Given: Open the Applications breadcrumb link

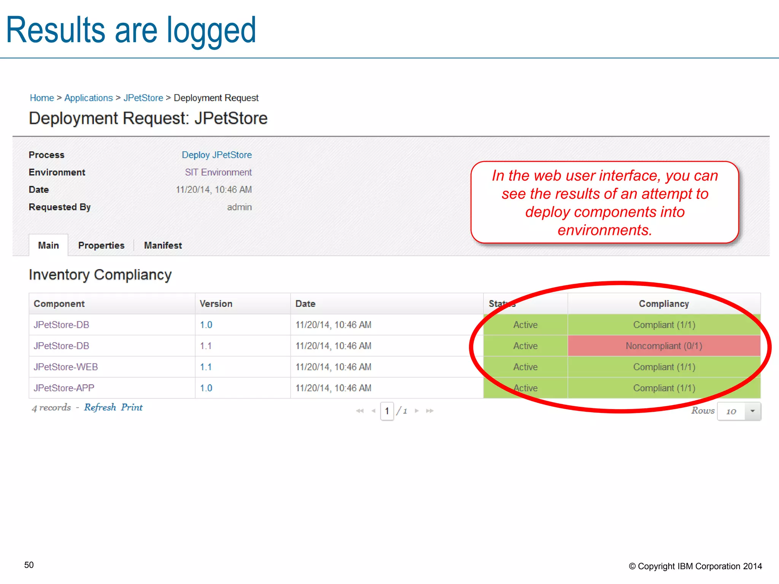Looking at the screenshot, I should 89,98.
